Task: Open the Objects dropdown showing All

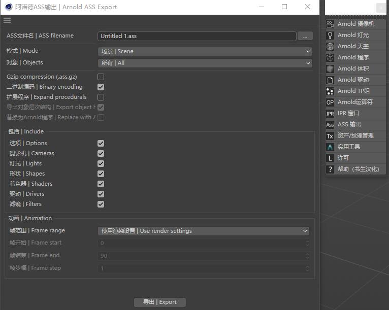Action: pos(205,63)
